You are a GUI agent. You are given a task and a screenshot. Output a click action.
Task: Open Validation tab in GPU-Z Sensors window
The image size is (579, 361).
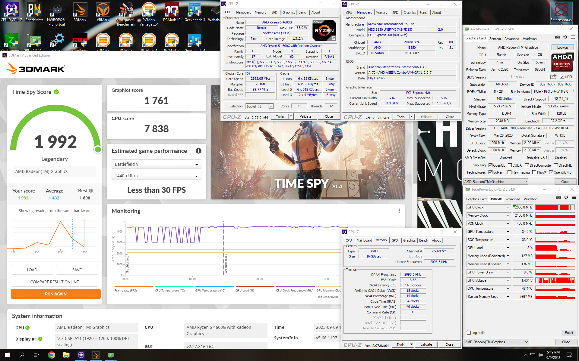tap(530, 199)
